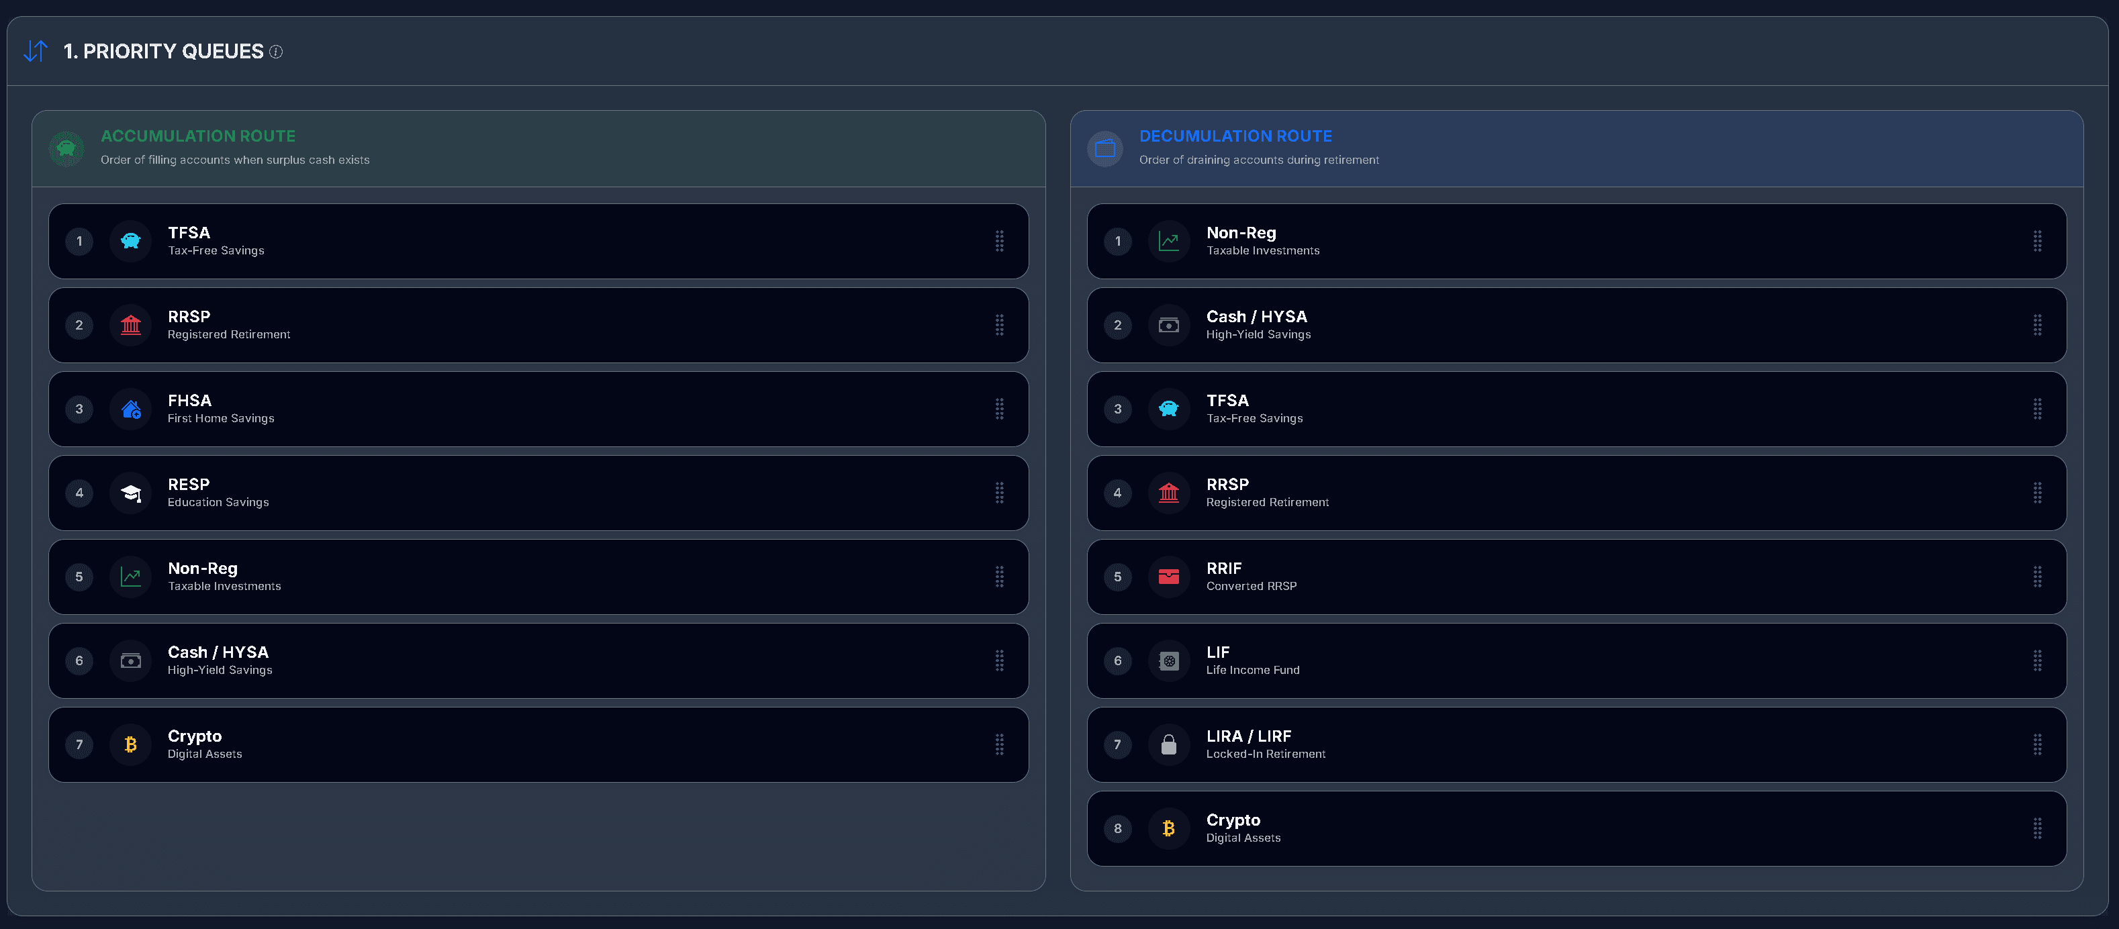Click the drag handle on Decumulation TFSA row
The image size is (2119, 929).
pyautogui.click(x=2038, y=409)
